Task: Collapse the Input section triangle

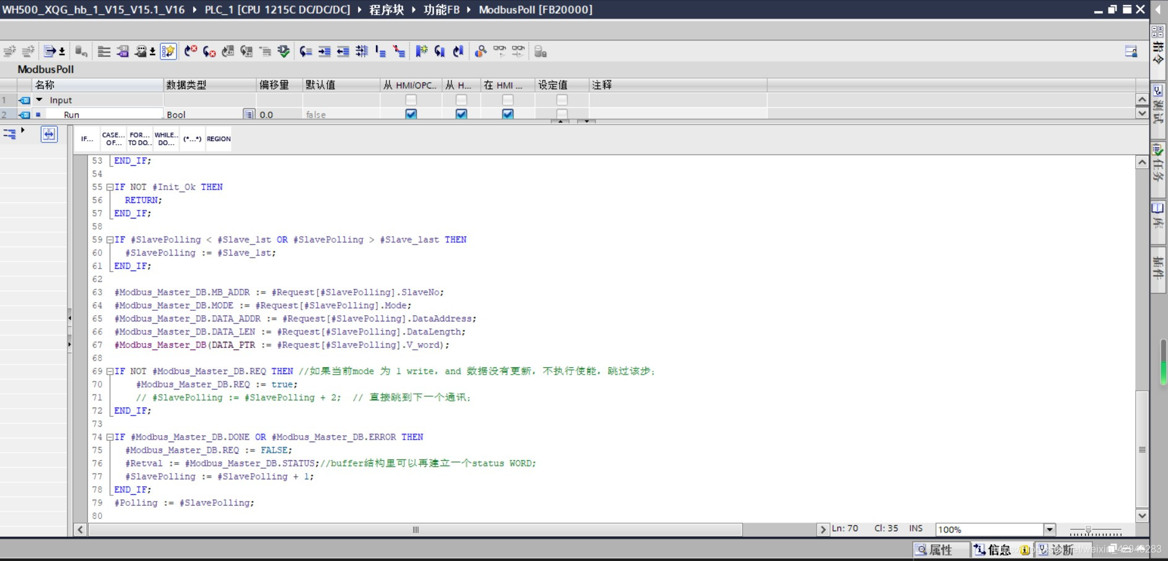Action: click(x=39, y=100)
